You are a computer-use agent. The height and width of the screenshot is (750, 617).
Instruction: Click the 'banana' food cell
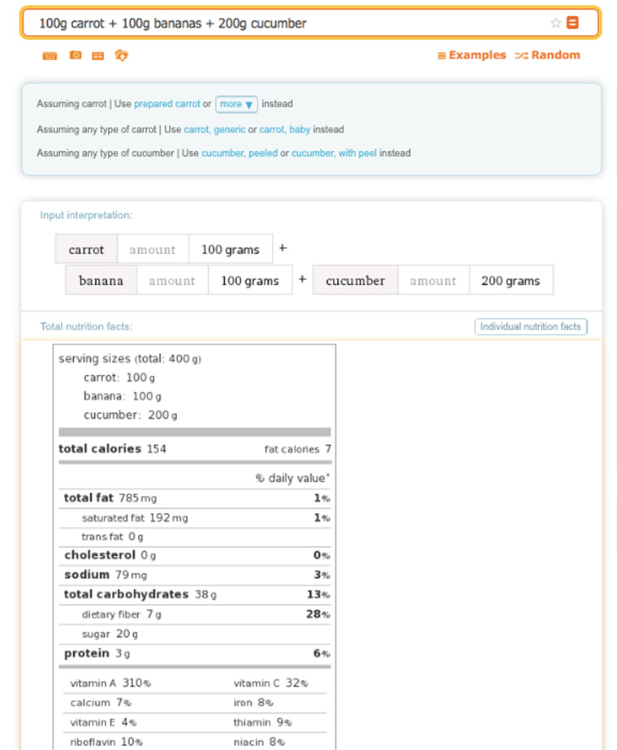tap(101, 280)
